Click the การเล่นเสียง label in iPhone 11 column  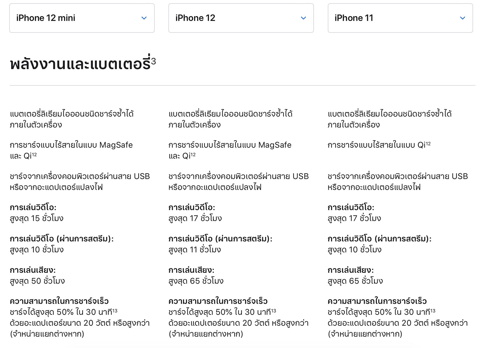[x=351, y=270]
